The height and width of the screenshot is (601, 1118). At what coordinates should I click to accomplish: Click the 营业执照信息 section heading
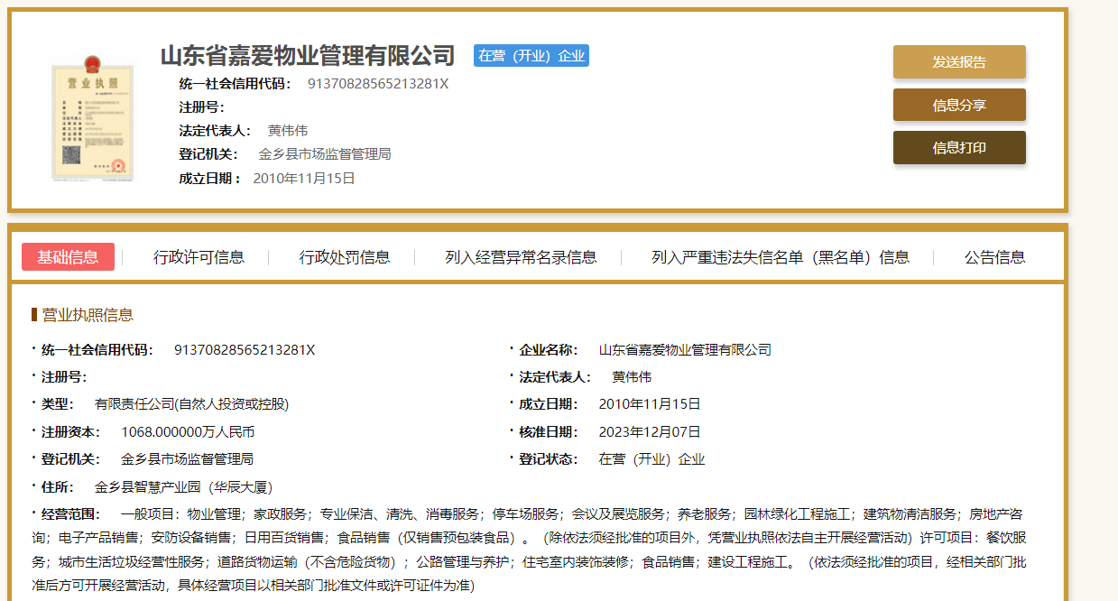pos(88,315)
